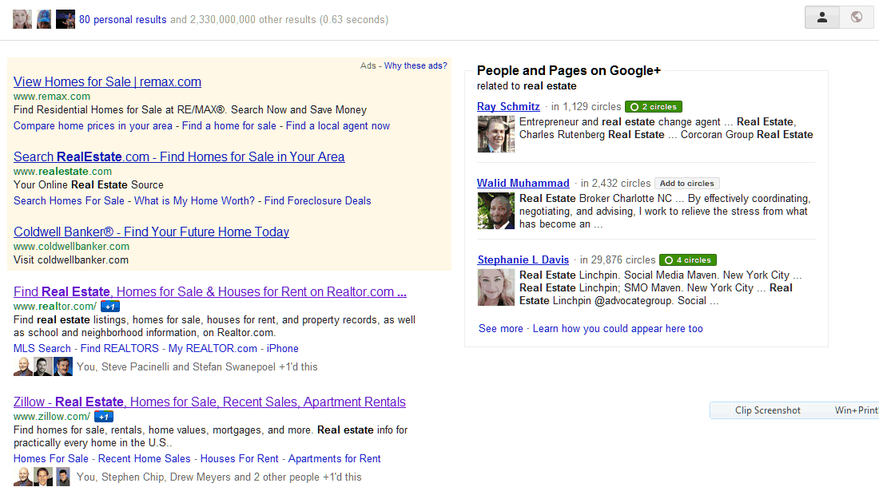Open Coldwell Banker Find Your Future Home ad
Screen dimensions: 879x491
[151, 232]
